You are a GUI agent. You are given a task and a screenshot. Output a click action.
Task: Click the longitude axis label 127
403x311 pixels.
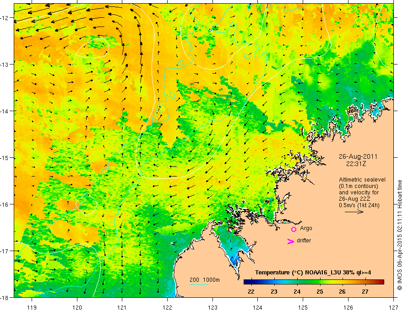(x=393, y=307)
